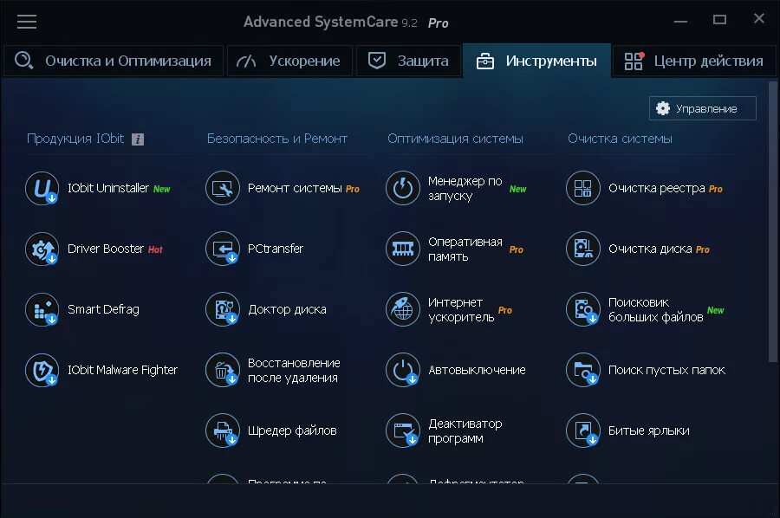Viewport: 780px width, 518px height.
Task: Click the Деактиватор программ icon
Action: point(403,431)
